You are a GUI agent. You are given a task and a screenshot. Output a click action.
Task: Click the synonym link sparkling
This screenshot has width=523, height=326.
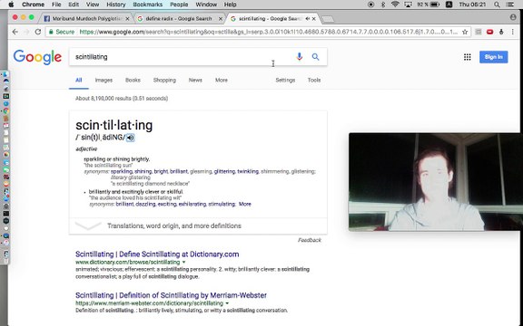[x=122, y=172]
